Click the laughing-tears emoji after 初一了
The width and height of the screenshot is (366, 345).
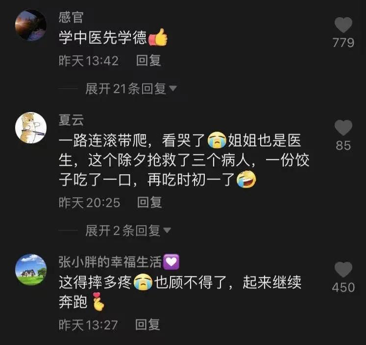click(246, 179)
